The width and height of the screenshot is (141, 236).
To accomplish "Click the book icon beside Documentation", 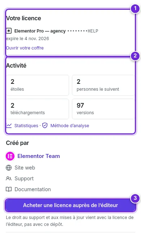I will point(9,189).
